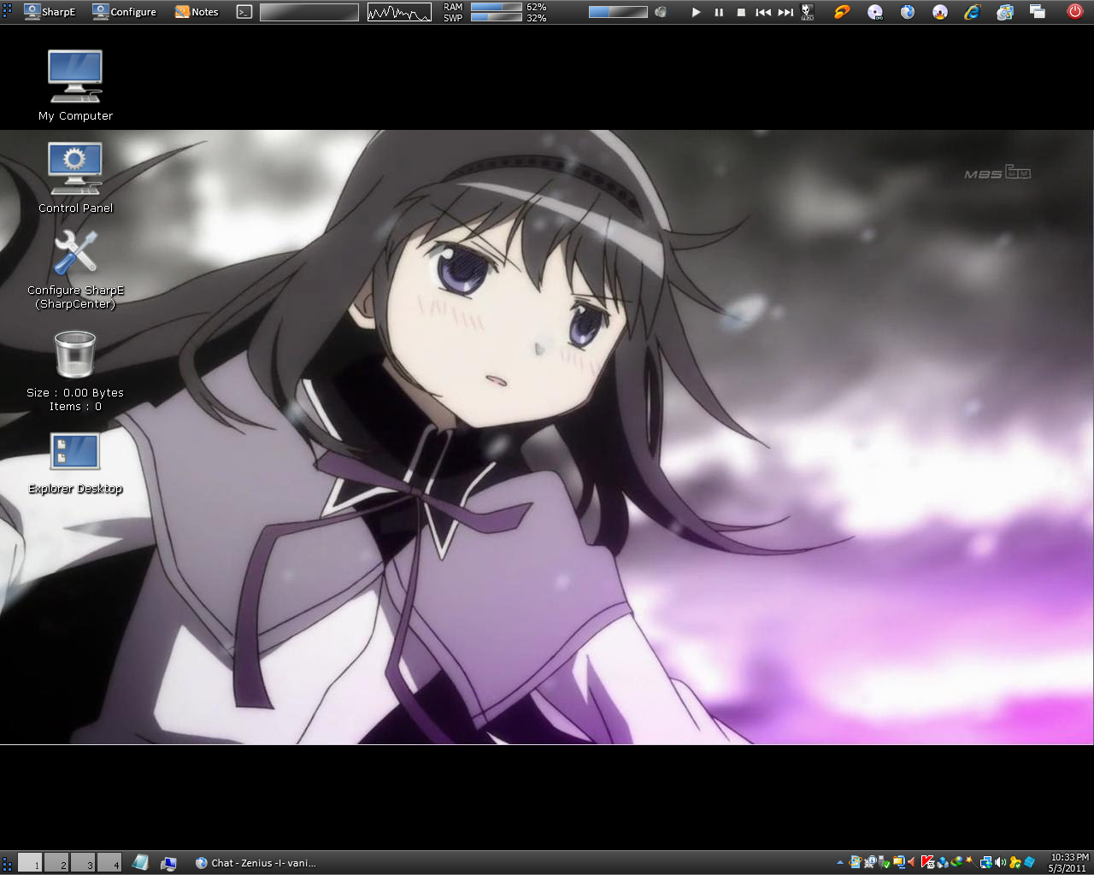Viewport: 1094px width, 875px height.
Task: Switch to virtual desktop 1
Action: [30, 863]
